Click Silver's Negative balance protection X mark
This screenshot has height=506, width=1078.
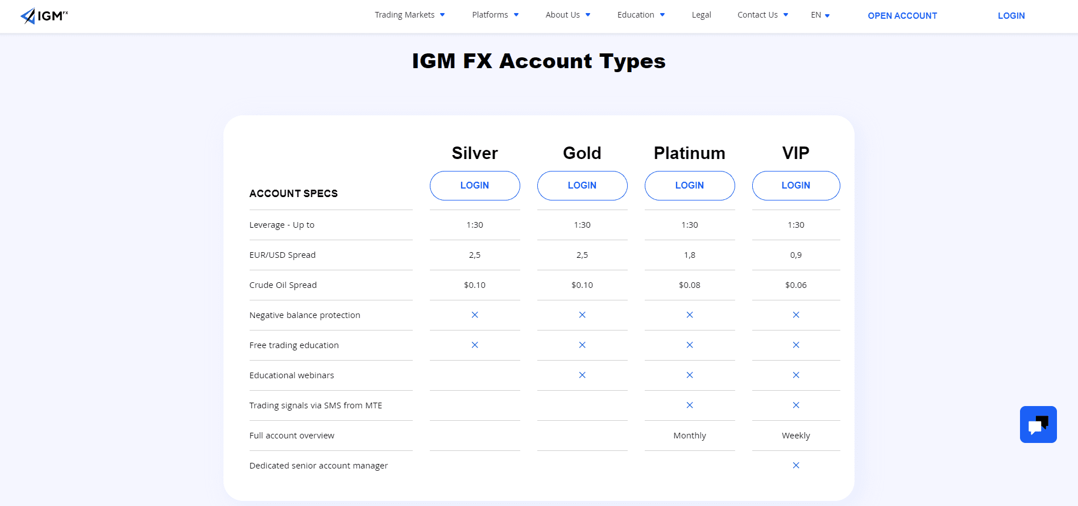(x=475, y=315)
